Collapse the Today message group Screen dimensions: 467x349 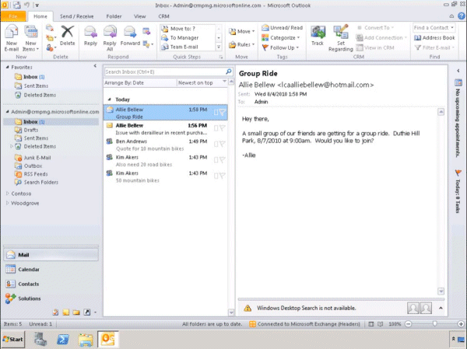109,99
